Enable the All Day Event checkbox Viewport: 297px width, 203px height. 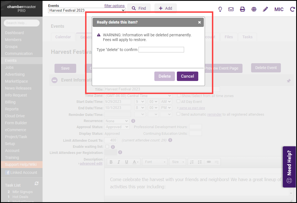tap(179, 101)
